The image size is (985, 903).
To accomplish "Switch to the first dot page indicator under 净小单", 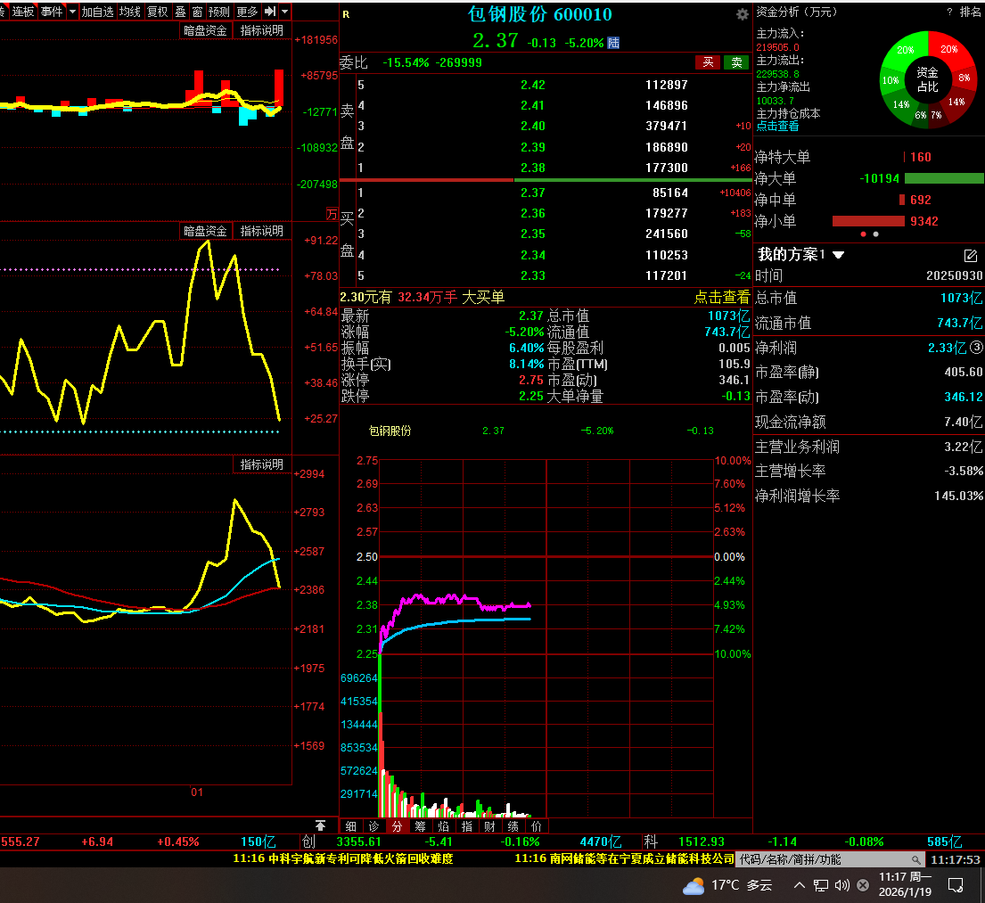I will [863, 234].
